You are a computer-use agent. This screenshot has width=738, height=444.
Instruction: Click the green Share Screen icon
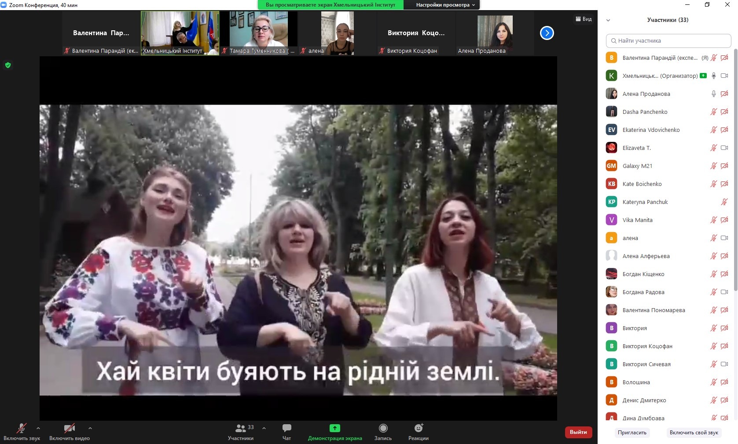334,428
